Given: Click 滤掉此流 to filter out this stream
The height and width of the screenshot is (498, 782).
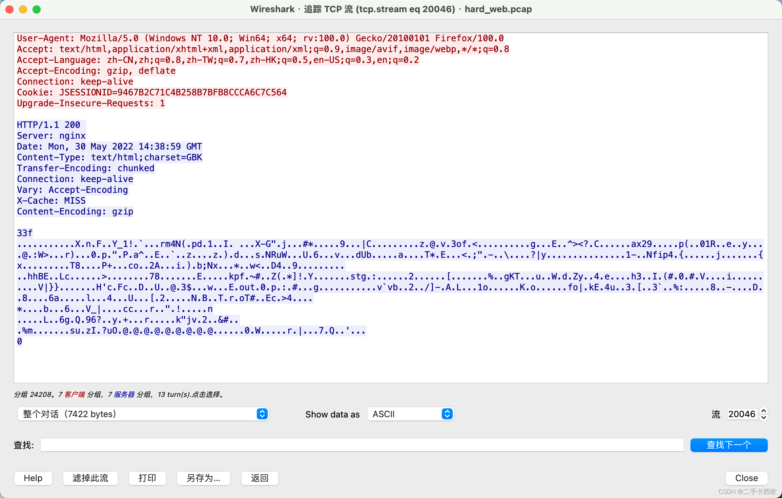Looking at the screenshot, I should [x=90, y=478].
